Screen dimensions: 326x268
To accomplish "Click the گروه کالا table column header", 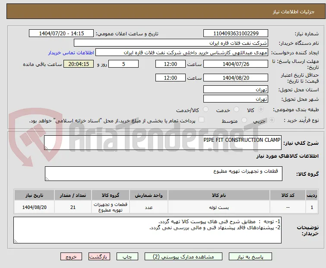I will coord(111,195).
